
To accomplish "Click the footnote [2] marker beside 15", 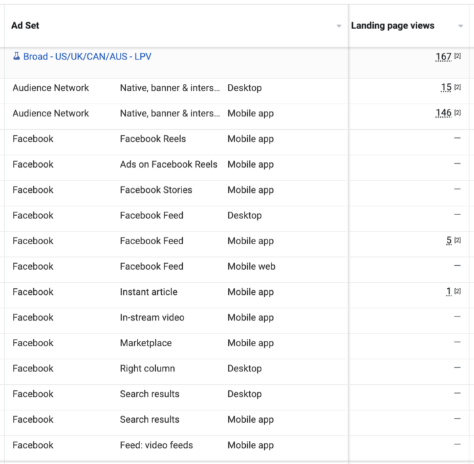I will 458,87.
